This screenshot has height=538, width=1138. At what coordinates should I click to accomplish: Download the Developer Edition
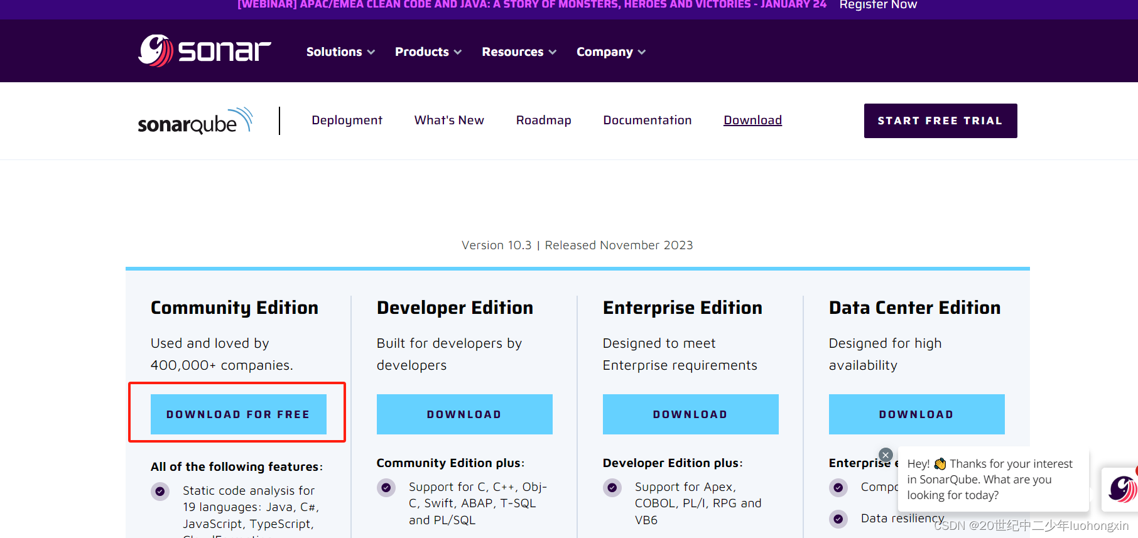point(465,414)
